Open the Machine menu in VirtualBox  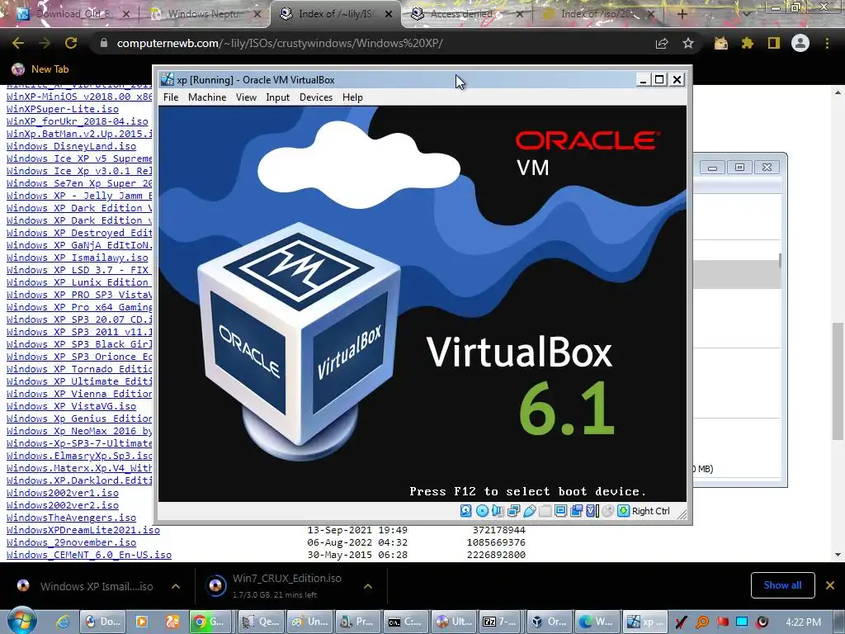[207, 97]
